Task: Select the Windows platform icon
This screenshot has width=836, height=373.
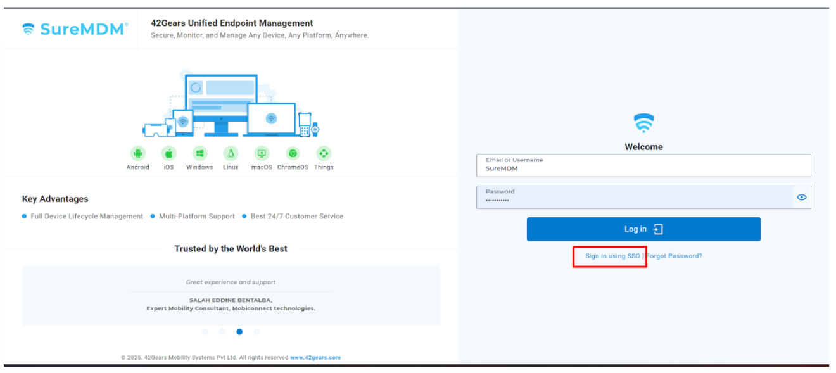Action: [x=199, y=153]
